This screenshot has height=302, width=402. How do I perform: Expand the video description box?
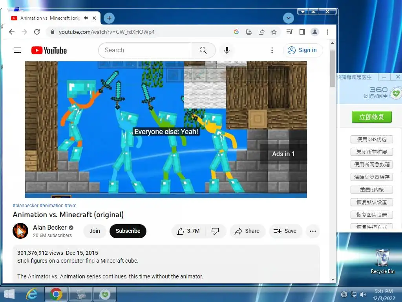tap(166, 265)
